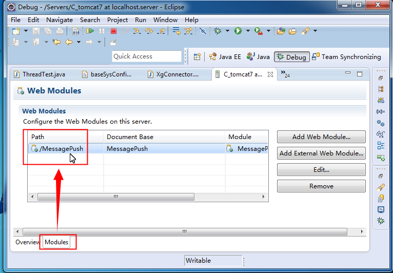Switch to the Java perspective
393x273 pixels.
click(258, 57)
